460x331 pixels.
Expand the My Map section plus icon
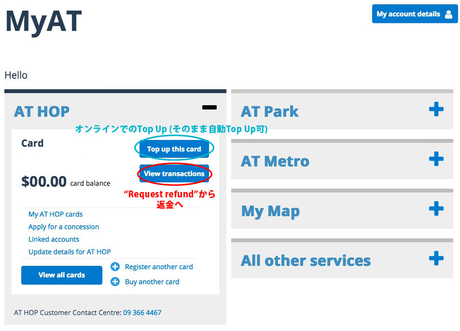point(436,208)
